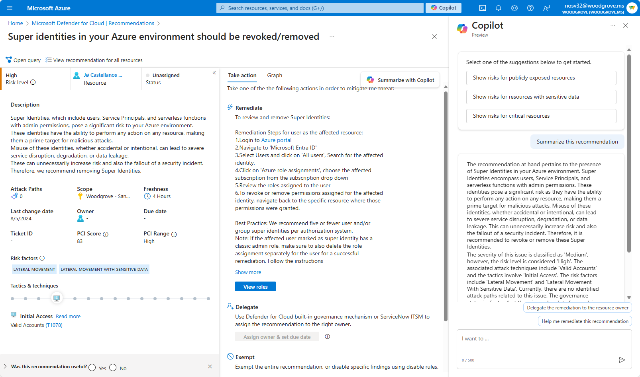640x377 pixels.
Task: Click the Copilot send arrow
Action: coord(622,360)
